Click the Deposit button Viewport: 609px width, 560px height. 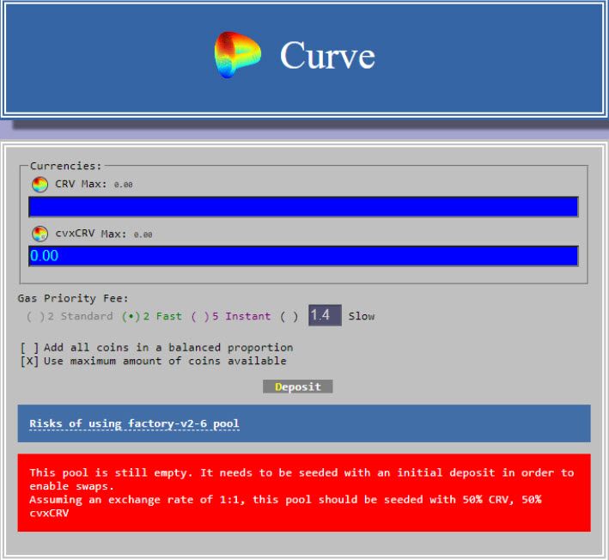(x=298, y=387)
